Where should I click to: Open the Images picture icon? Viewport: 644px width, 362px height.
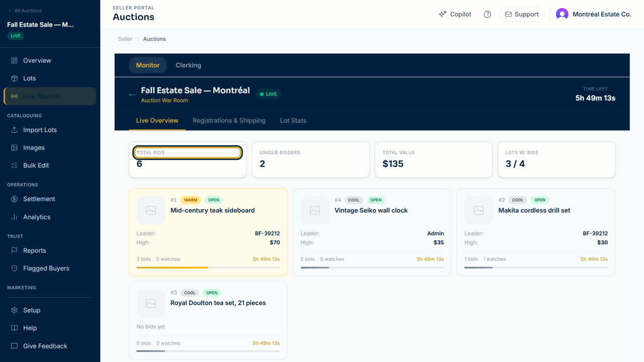coord(14,148)
